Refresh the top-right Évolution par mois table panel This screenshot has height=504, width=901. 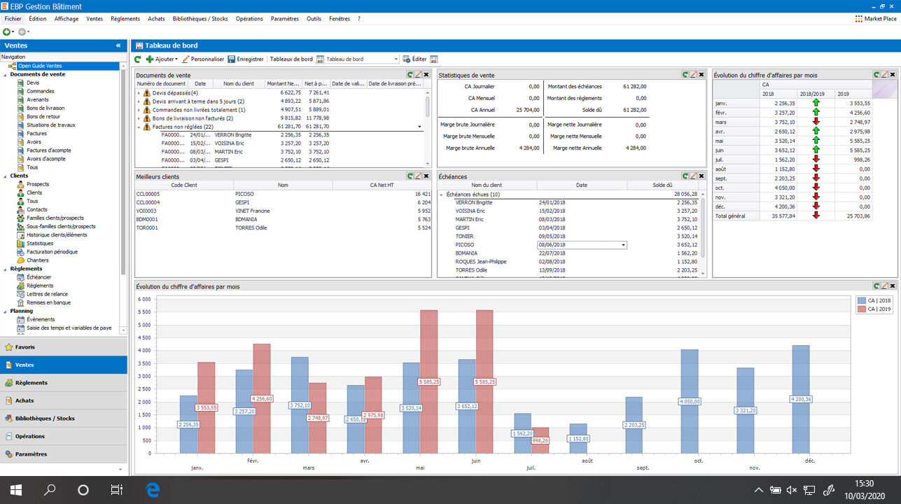pos(876,74)
